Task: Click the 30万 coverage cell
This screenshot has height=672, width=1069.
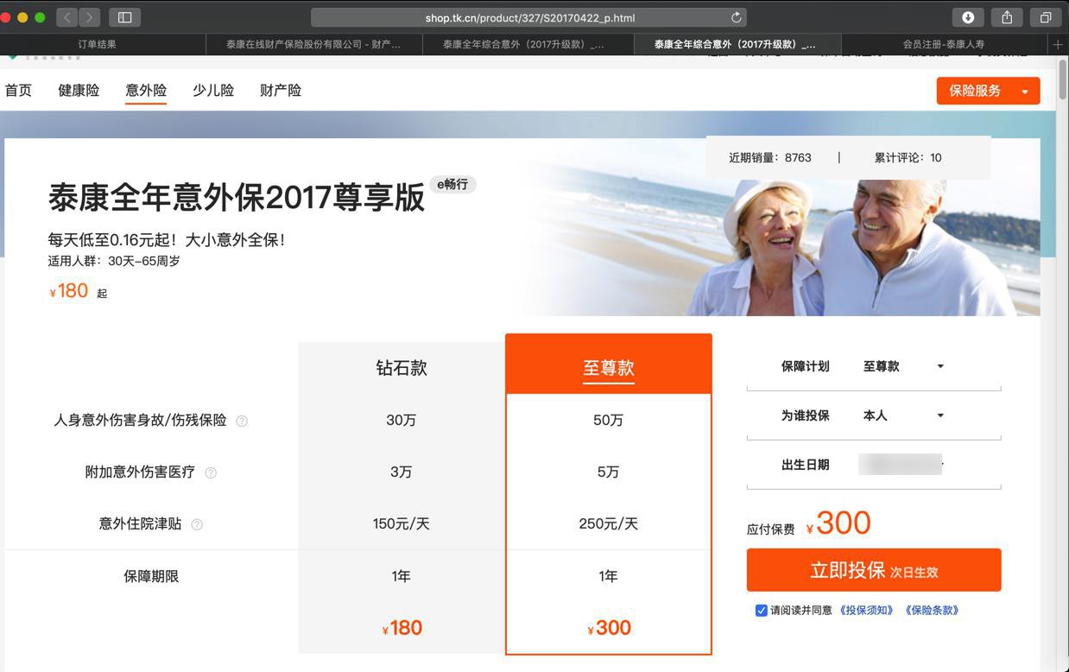Action: click(x=402, y=421)
